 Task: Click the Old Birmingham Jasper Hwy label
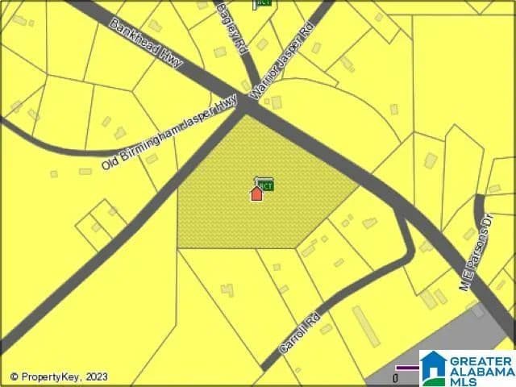169,133
